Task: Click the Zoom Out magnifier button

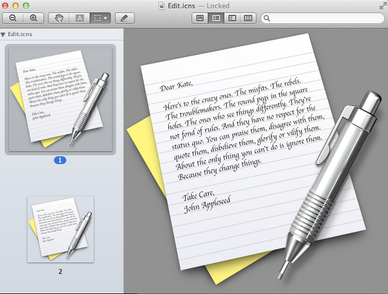Action: pyautogui.click(x=13, y=18)
